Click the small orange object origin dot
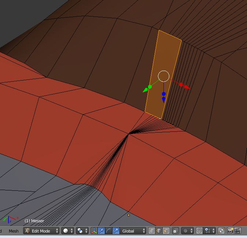247x238 pixels. pos(129,215)
